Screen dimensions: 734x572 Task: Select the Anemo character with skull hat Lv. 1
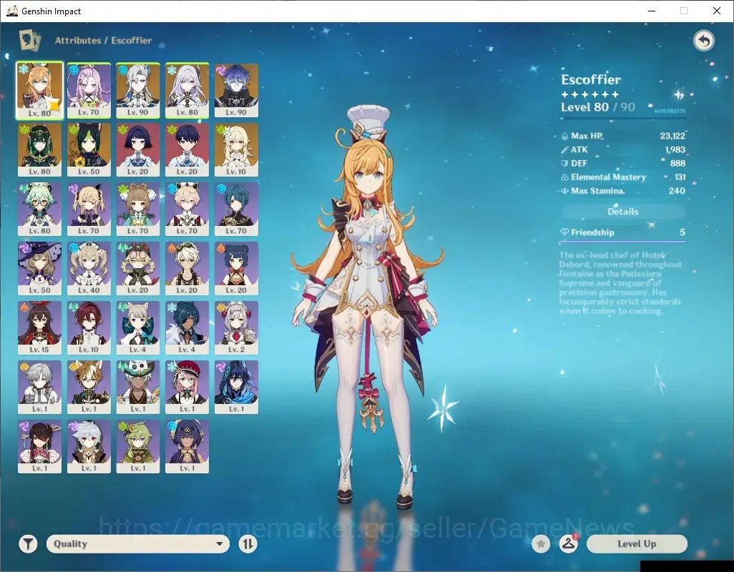[x=138, y=388]
